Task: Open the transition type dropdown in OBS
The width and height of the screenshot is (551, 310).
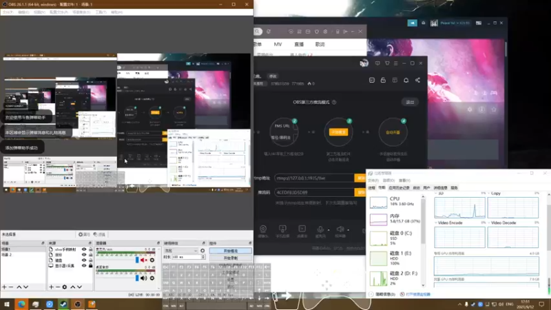Action: pyautogui.click(x=180, y=251)
